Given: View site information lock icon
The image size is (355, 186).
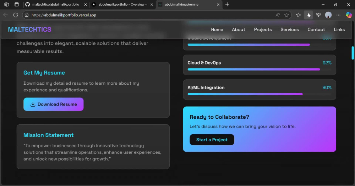Looking at the screenshot, I should pos(27,15).
